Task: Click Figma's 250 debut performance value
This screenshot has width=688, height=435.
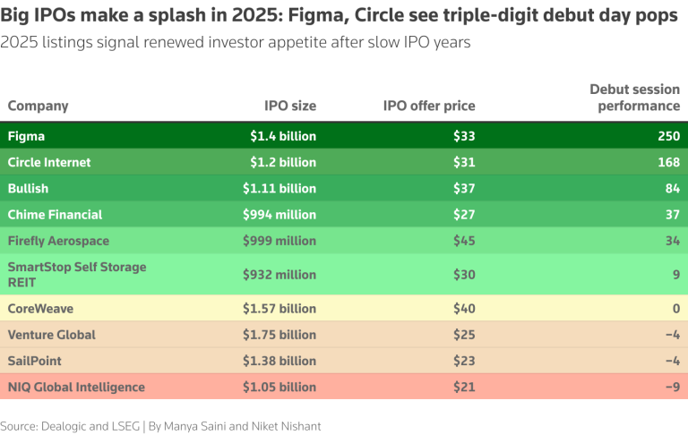Action: point(668,136)
